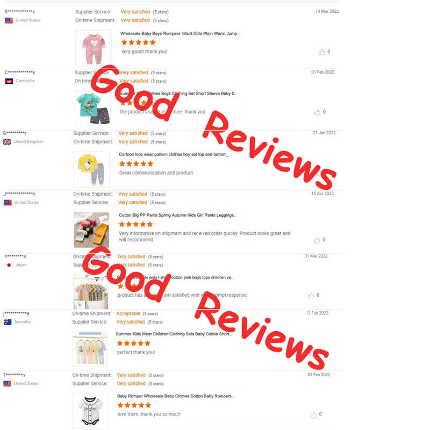
Task: Click the Cambodia flag icon
Action: pyautogui.click(x=9, y=81)
